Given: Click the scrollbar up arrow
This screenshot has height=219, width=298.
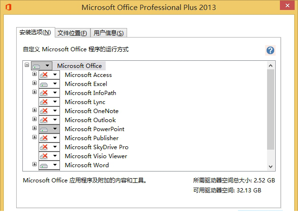Looking at the screenshot, I should (271, 66).
